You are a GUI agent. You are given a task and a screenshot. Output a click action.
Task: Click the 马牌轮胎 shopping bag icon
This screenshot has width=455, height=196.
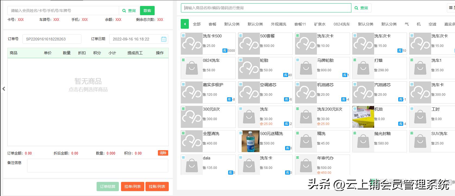[x=306, y=68]
